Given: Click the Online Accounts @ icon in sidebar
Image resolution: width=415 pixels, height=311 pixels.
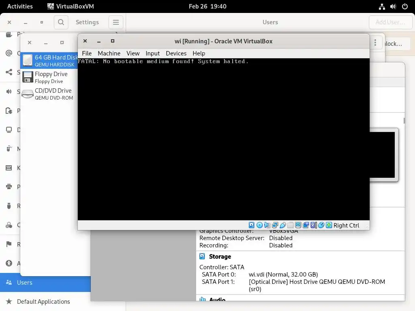Looking at the screenshot, I should click(9, 53).
